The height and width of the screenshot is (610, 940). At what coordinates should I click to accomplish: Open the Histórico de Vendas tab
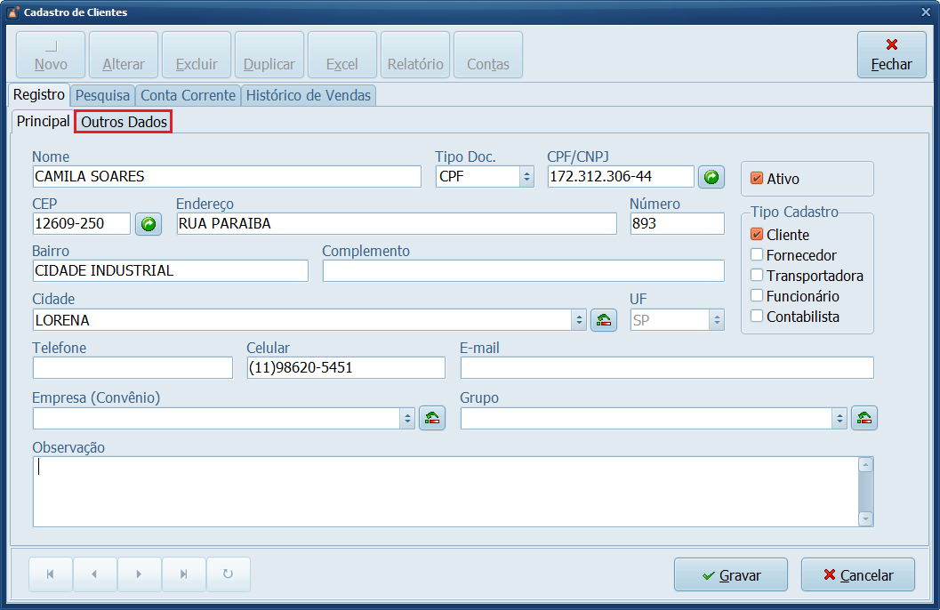point(308,95)
